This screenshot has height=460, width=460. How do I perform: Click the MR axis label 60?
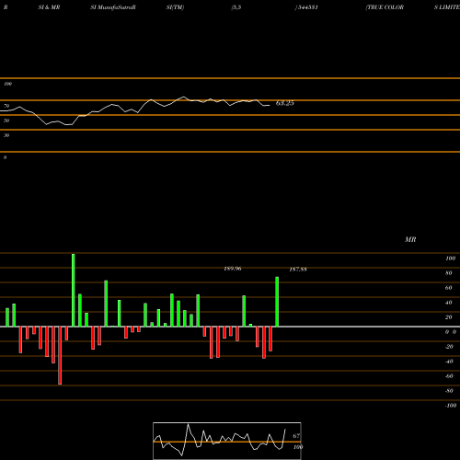(x=449, y=288)
